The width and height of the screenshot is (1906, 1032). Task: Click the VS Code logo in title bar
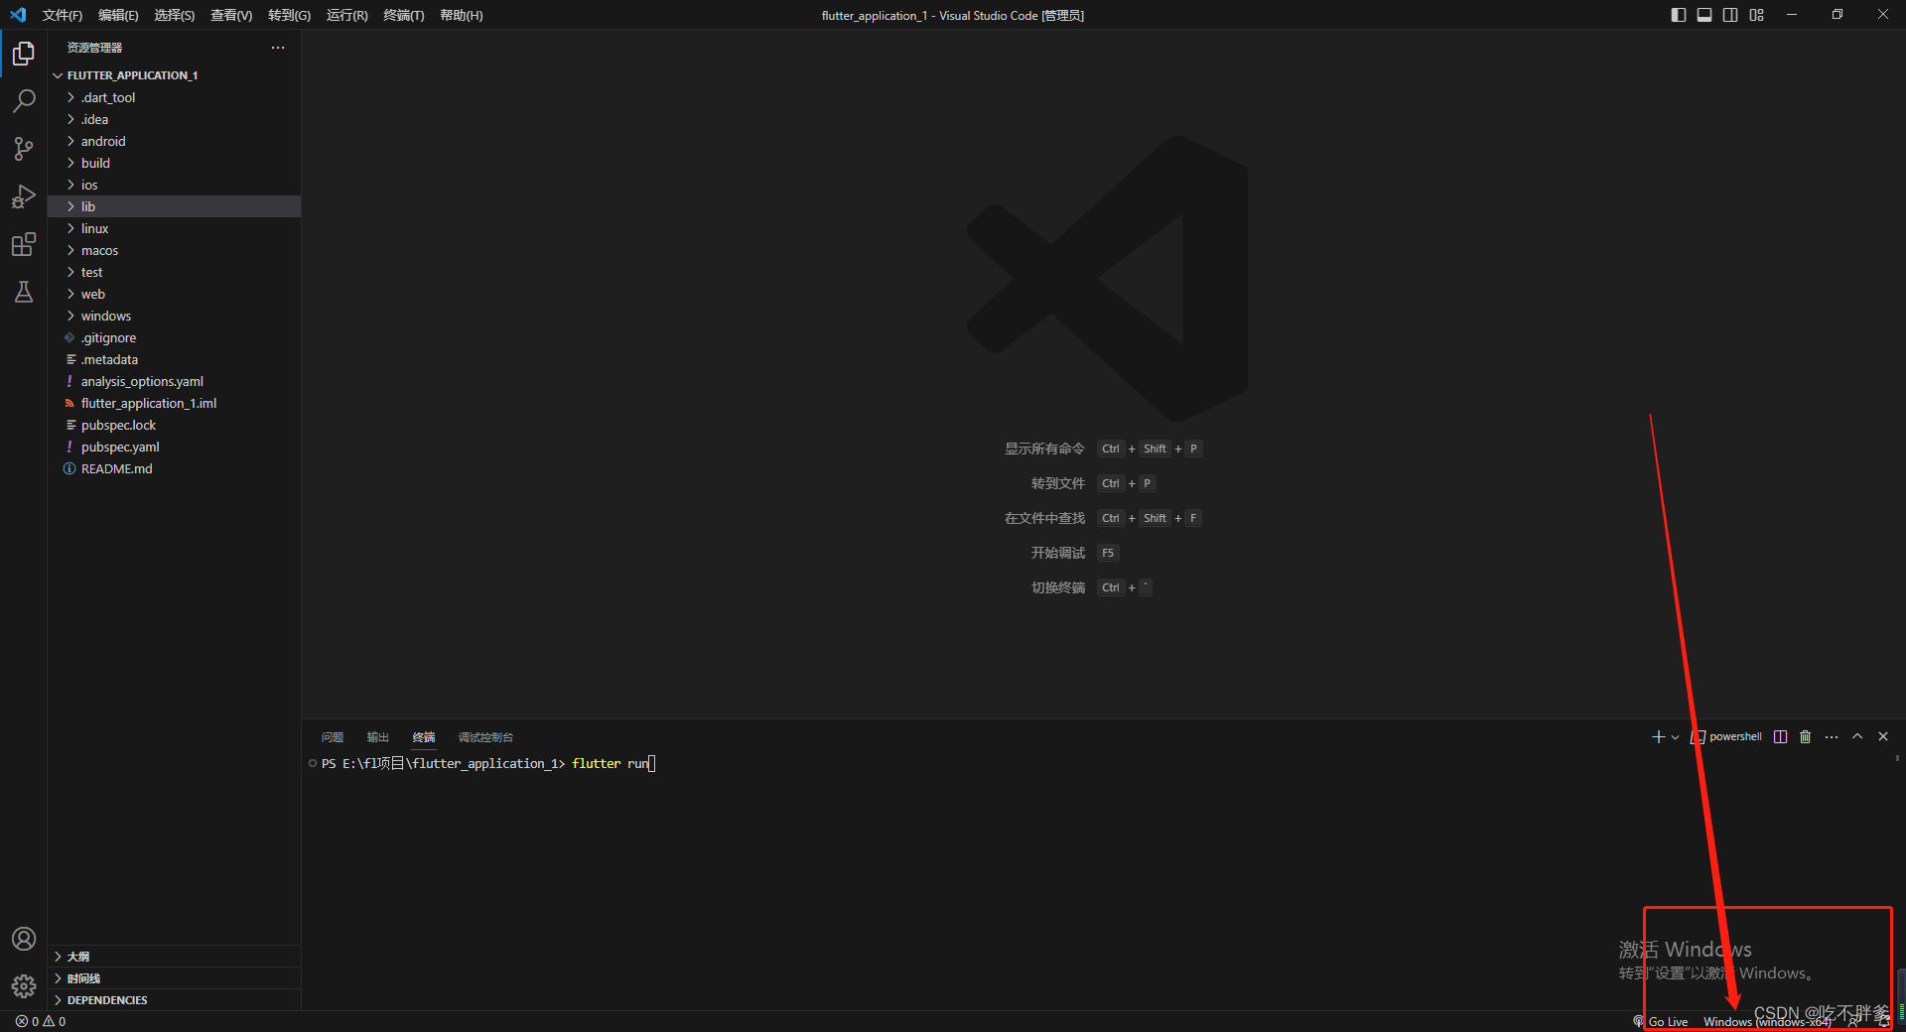click(x=18, y=15)
